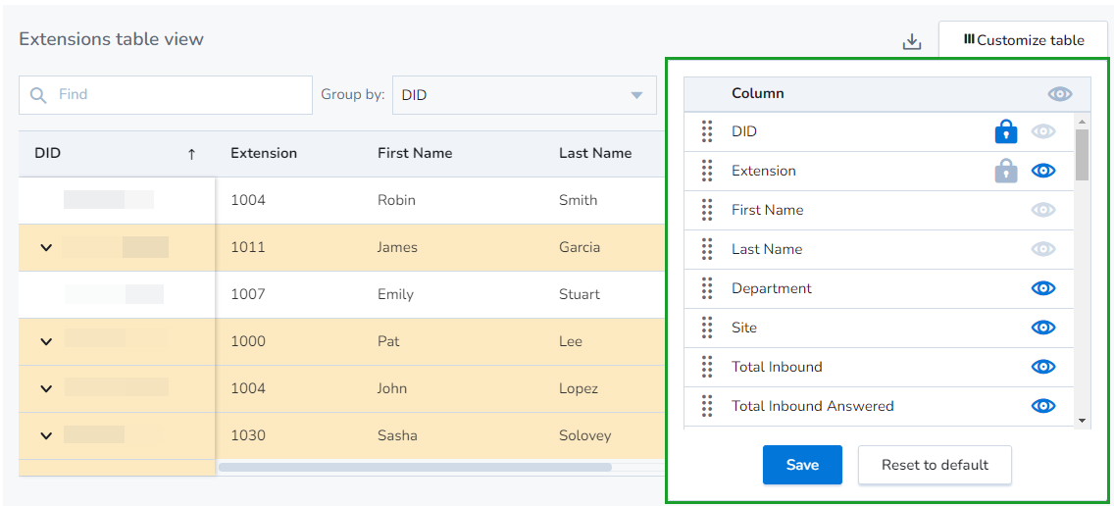The width and height of the screenshot is (1114, 506).
Task: Click the First Name column header
Action: coord(415,153)
